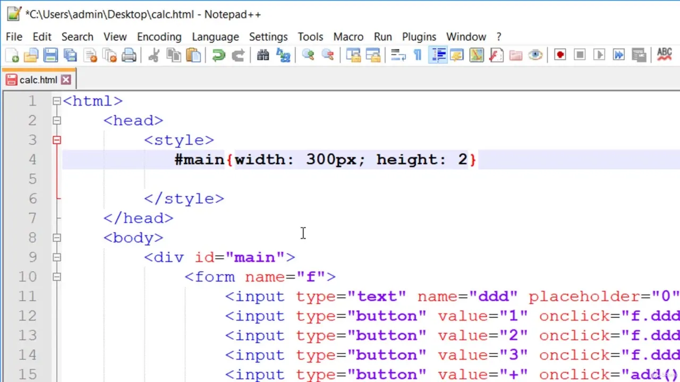Open the Run menu
680x382 pixels.
382,37
